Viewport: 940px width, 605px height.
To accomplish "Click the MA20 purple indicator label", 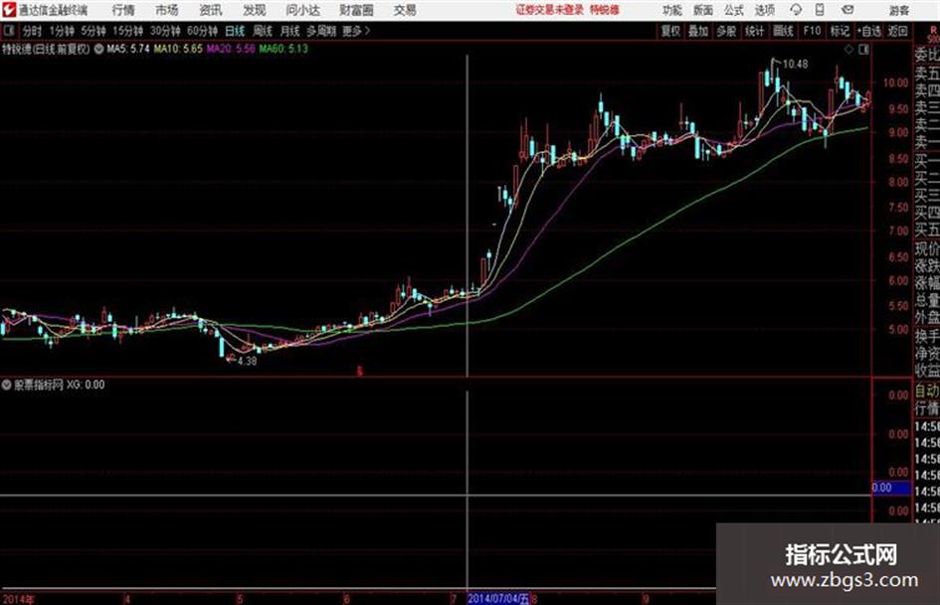I will pos(231,49).
